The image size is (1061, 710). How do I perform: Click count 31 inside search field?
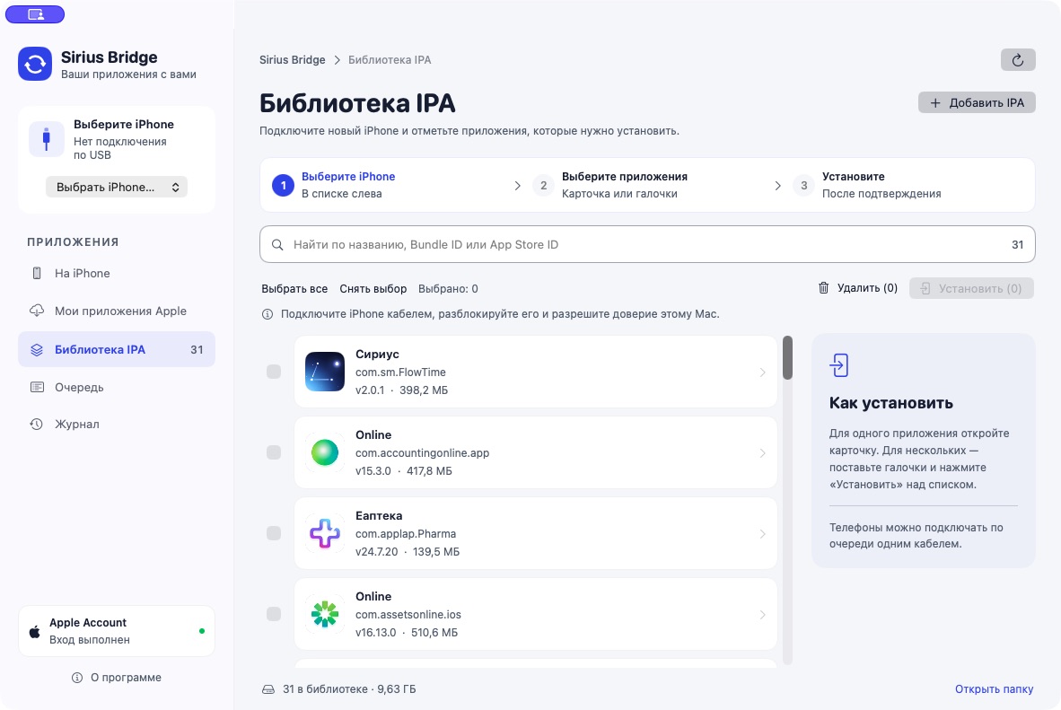coord(1018,245)
